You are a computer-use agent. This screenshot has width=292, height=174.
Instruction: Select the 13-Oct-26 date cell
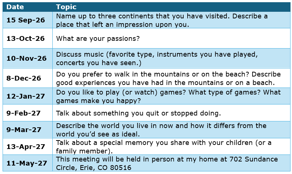[28, 38]
